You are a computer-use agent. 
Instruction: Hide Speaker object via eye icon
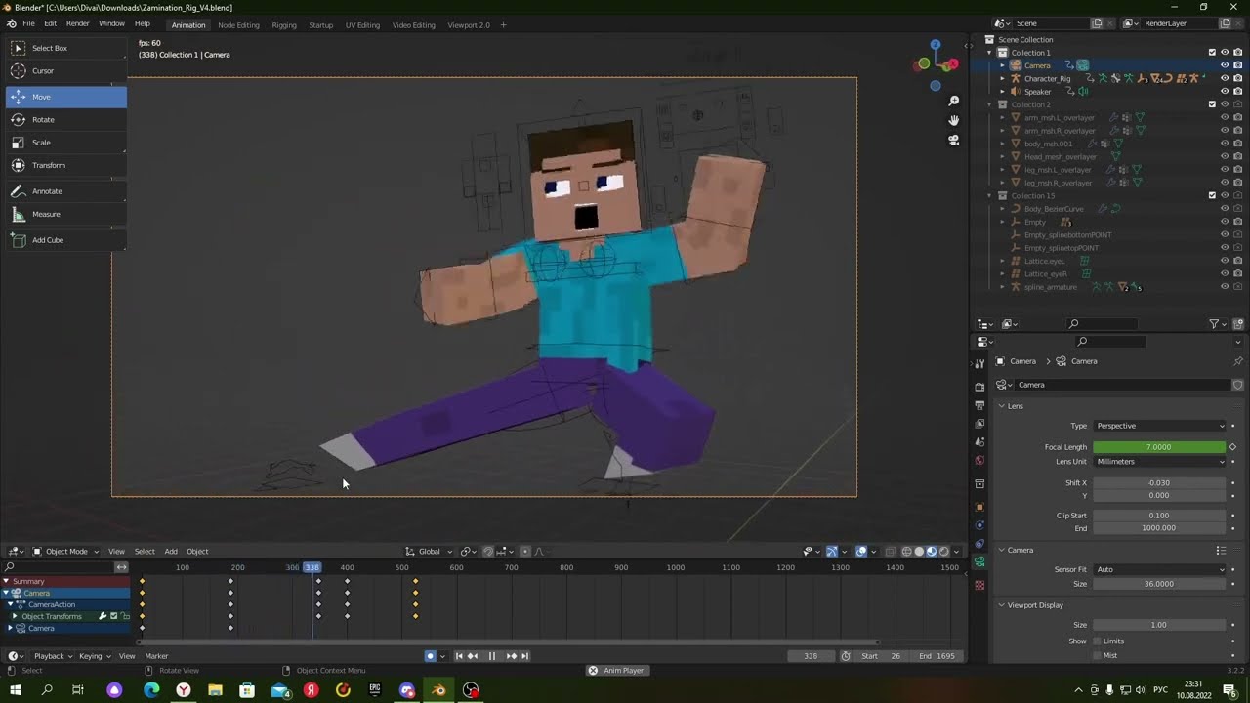(1225, 92)
